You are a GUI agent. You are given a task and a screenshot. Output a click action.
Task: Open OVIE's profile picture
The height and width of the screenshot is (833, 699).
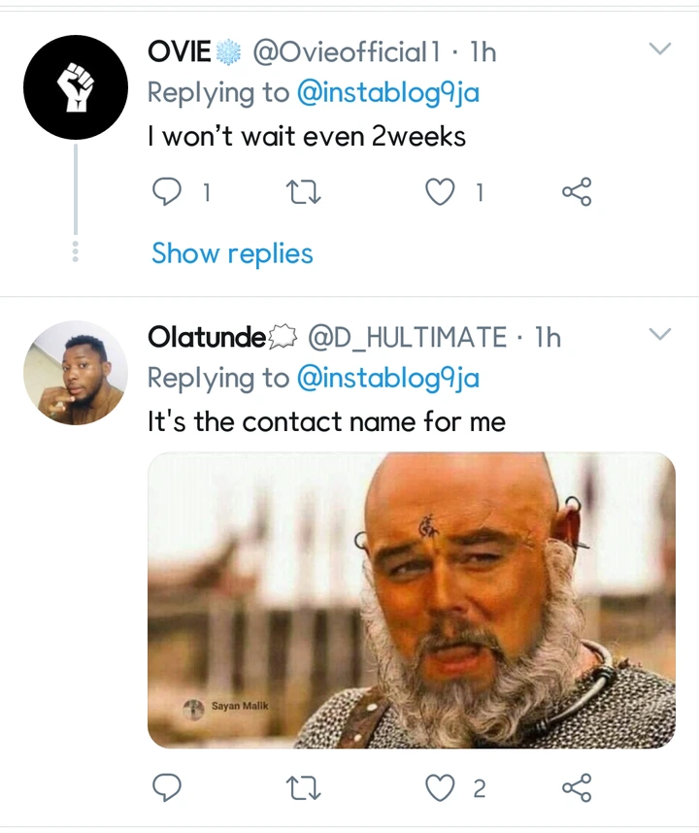(76, 87)
